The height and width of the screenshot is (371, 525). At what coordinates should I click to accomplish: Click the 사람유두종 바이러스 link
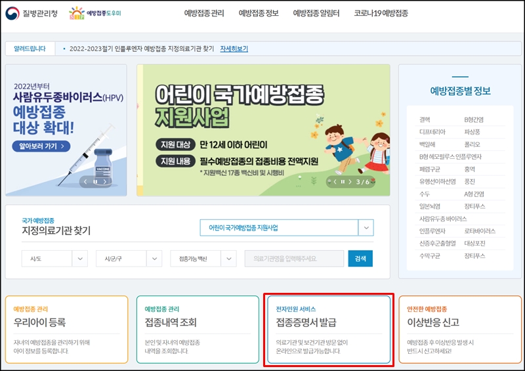coord(443,219)
